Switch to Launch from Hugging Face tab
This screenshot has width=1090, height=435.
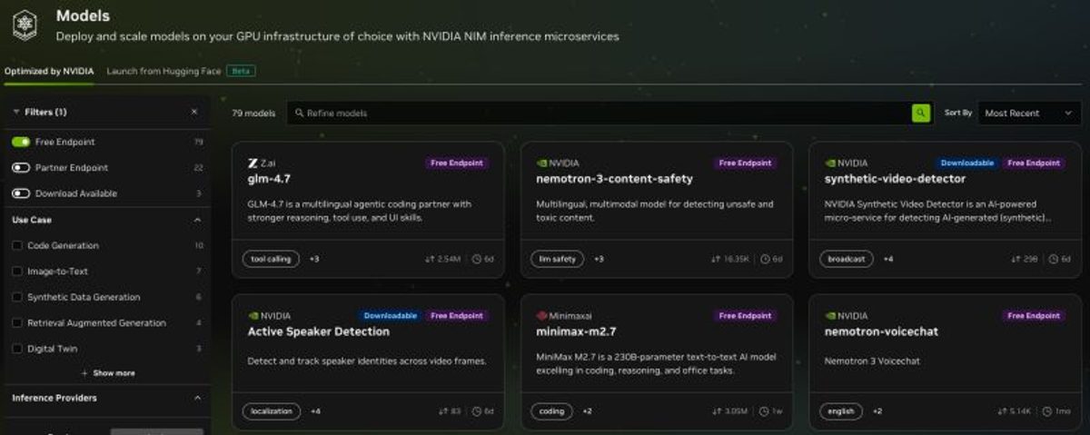pos(163,71)
